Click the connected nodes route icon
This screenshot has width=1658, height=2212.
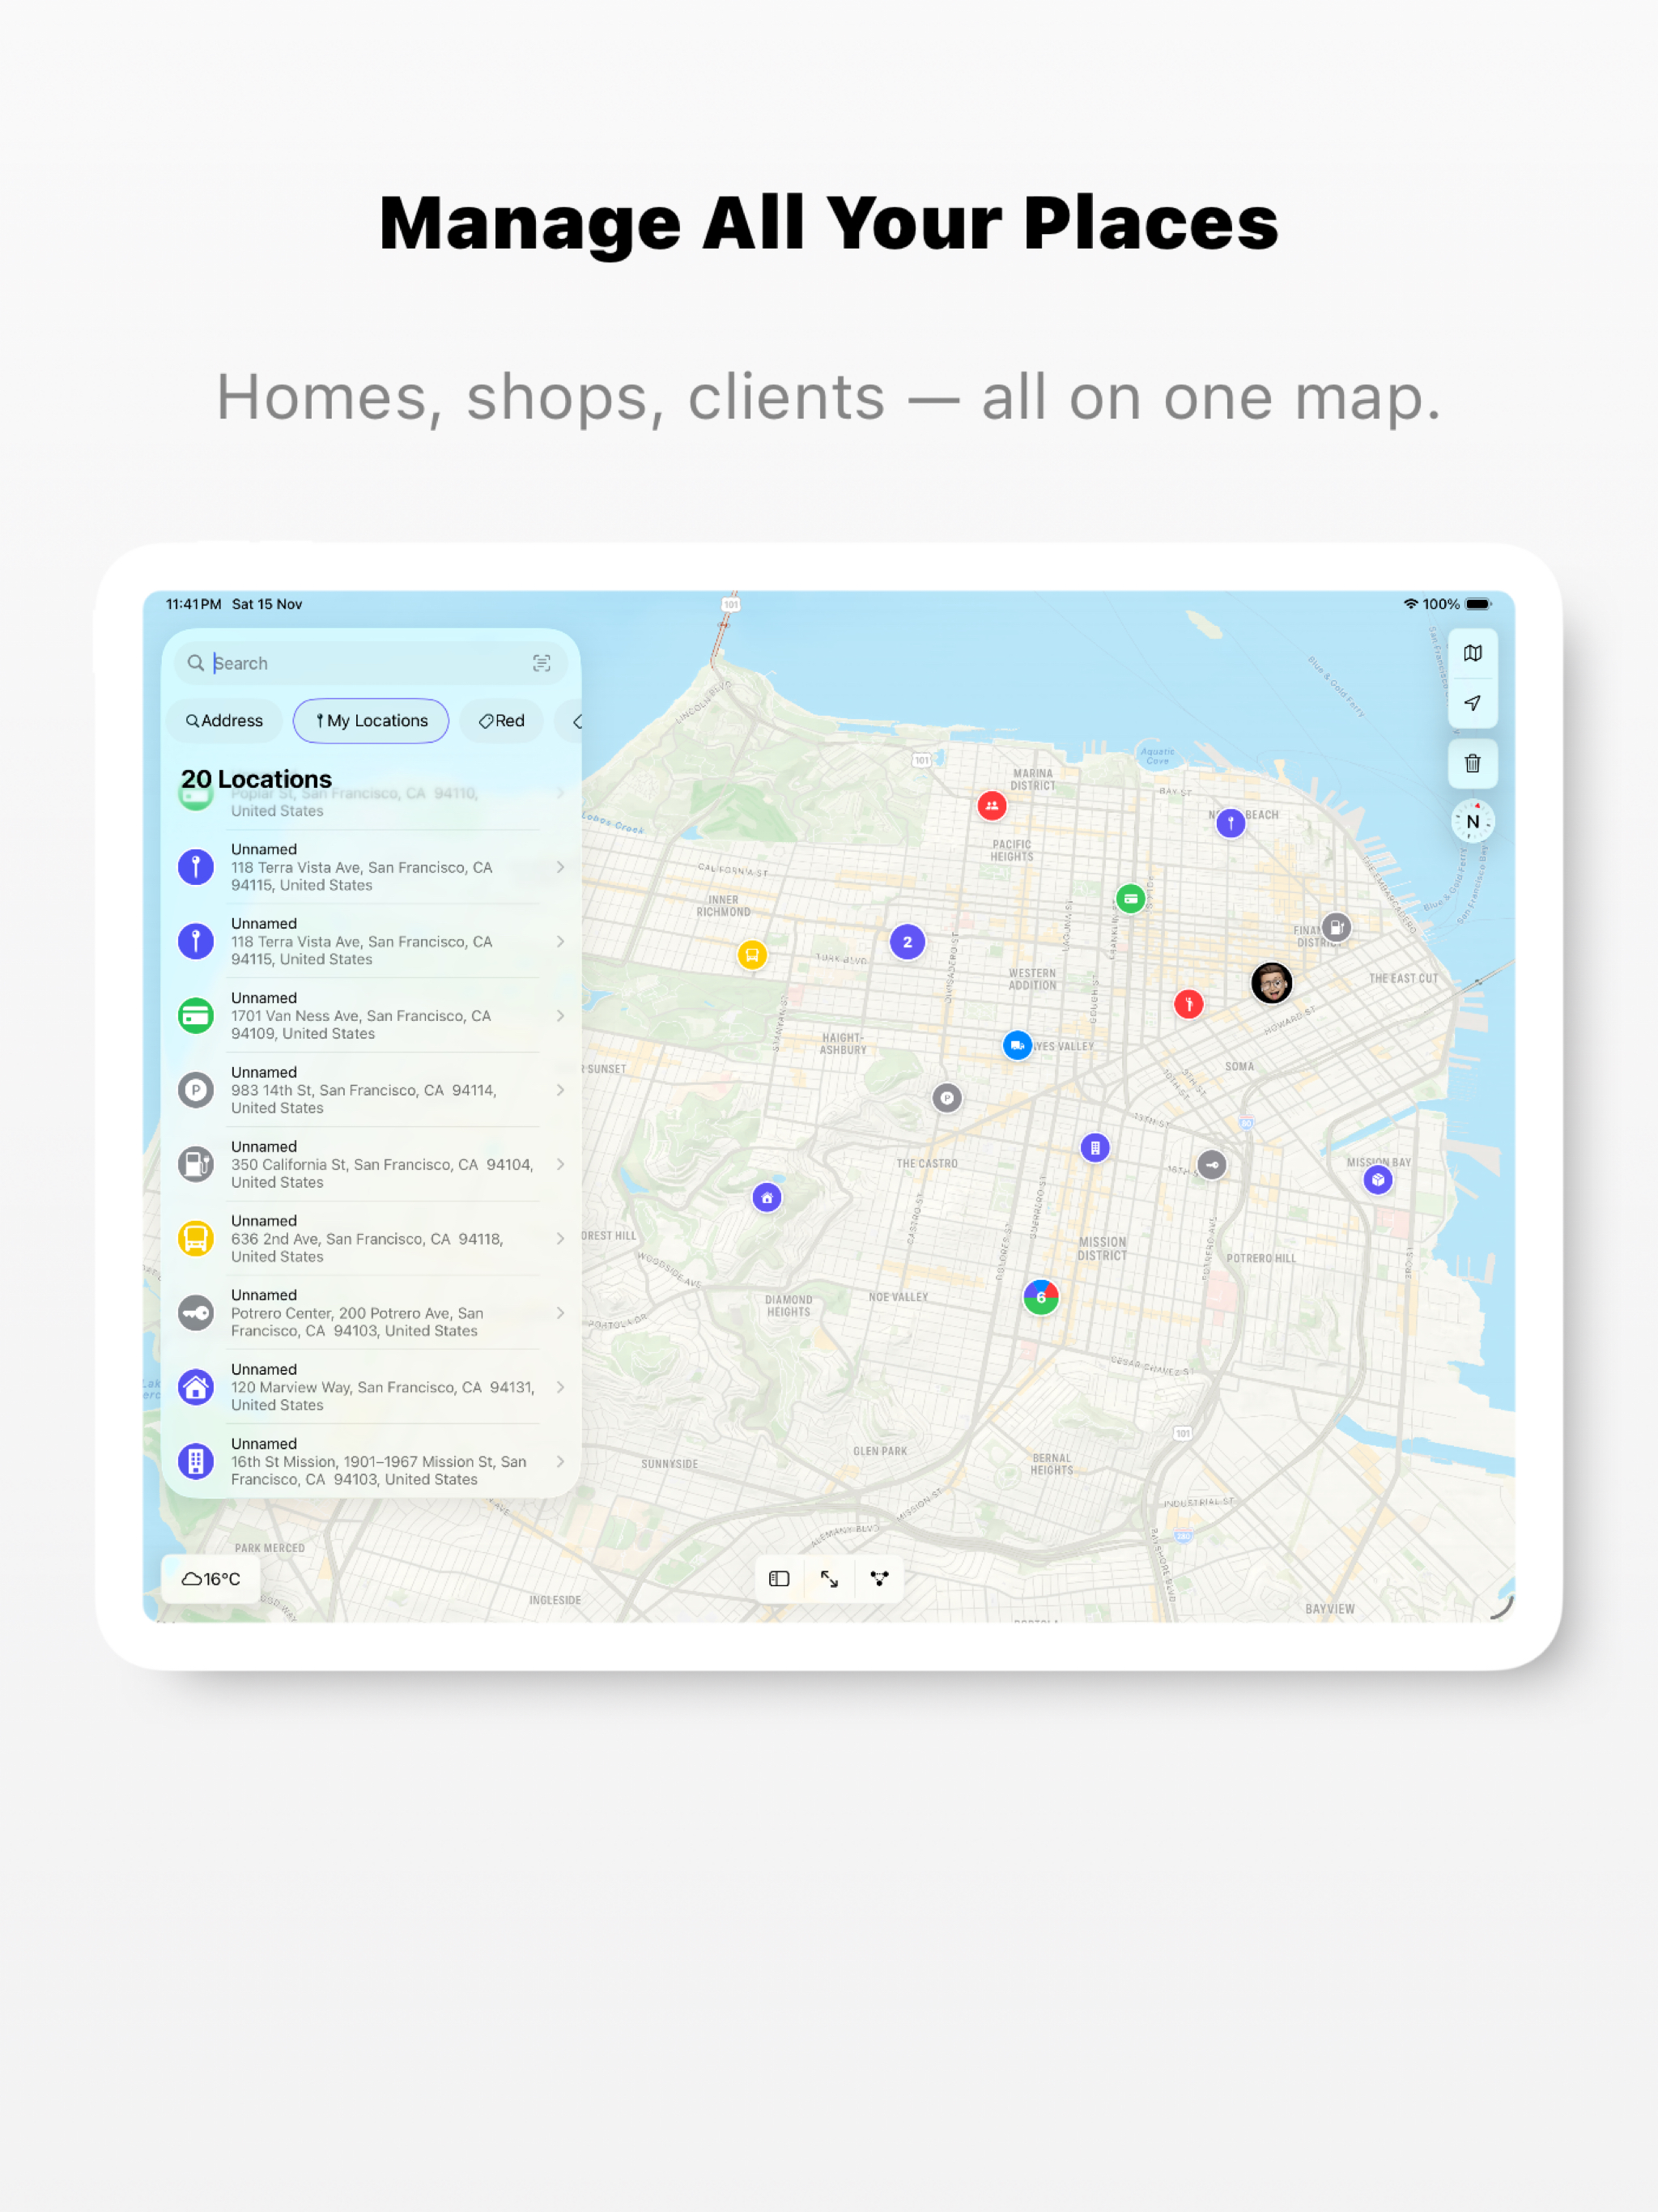pos(879,1578)
